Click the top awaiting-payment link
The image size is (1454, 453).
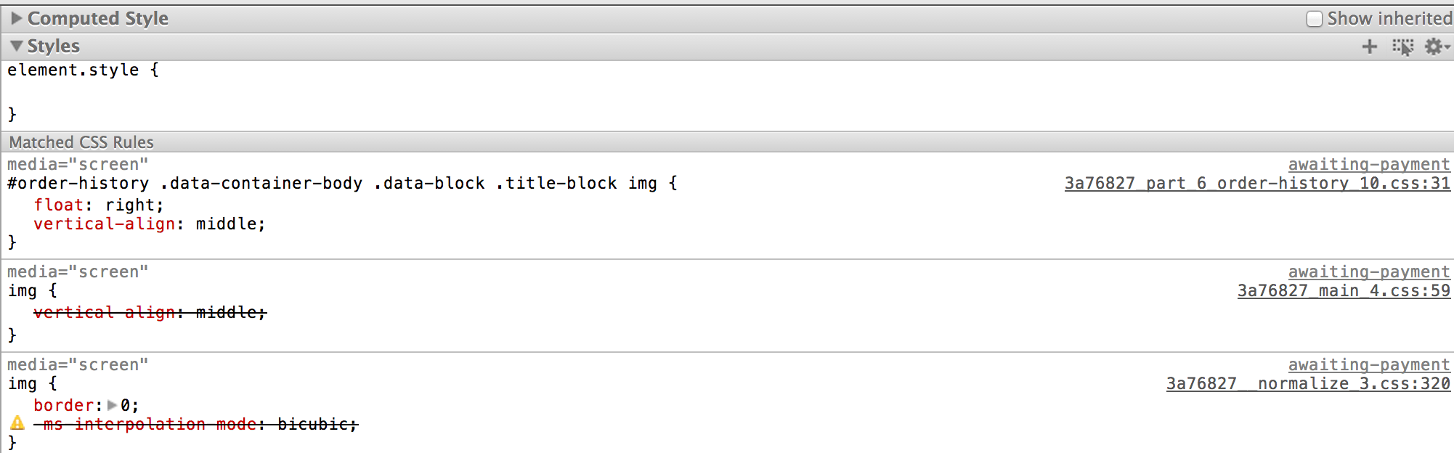coord(1370,164)
